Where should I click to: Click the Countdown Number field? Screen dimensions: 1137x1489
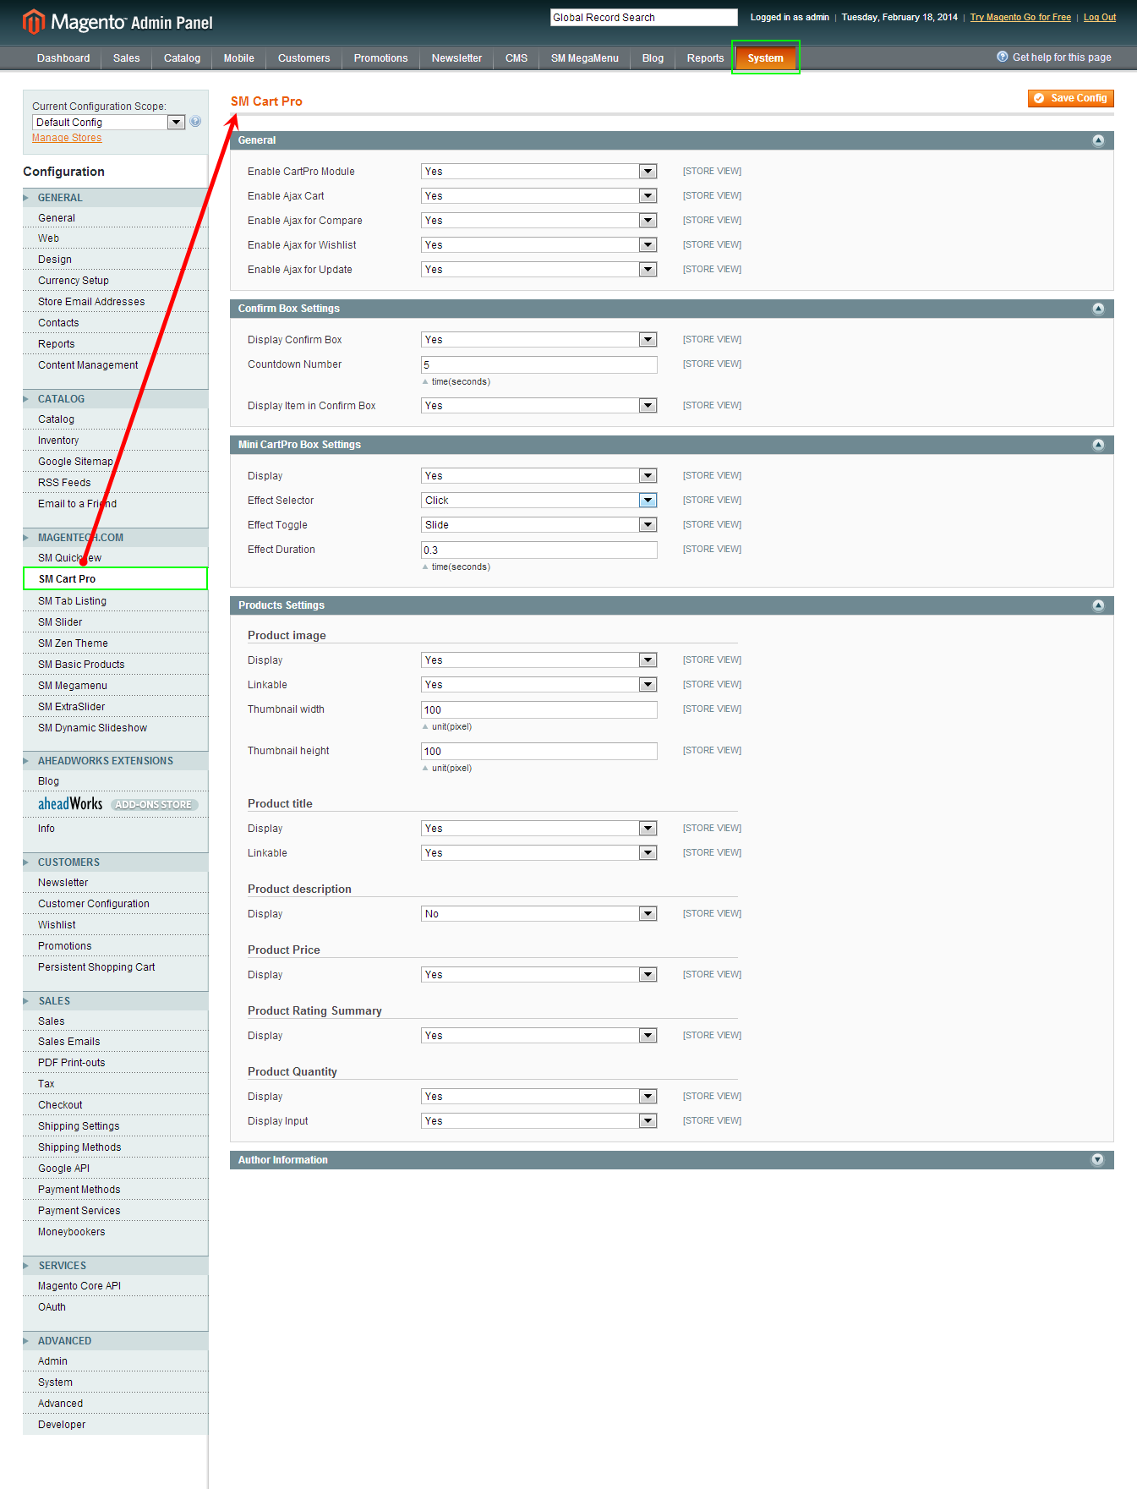538,365
